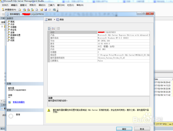The height and width of the screenshot is (131, 173).
Task: Sort properties alphabetically with A-Z icon
Action: tap(53, 28)
